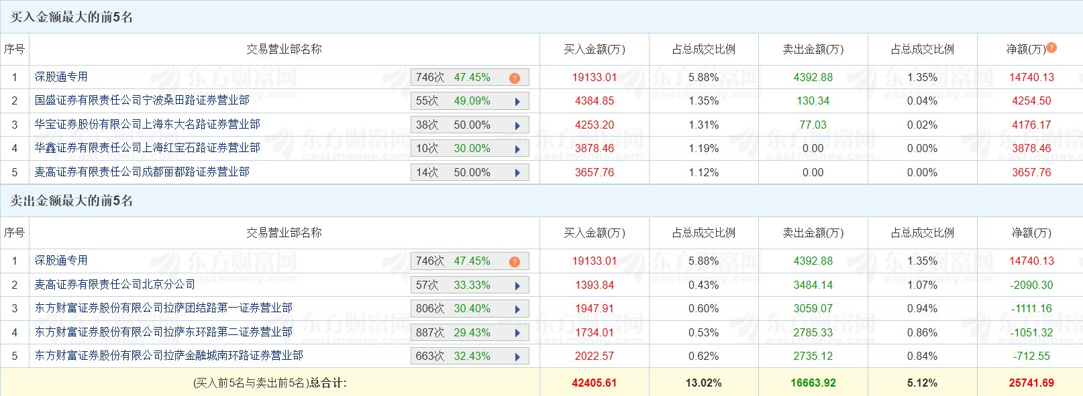Open 麦高证券成都丽都路证券营业部 link
The height and width of the screenshot is (396, 1083).
[x=142, y=172]
